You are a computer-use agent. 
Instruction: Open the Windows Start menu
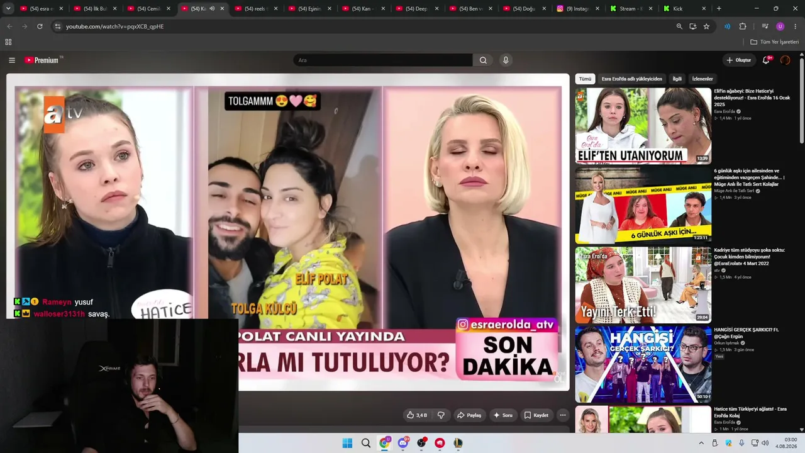(x=347, y=443)
